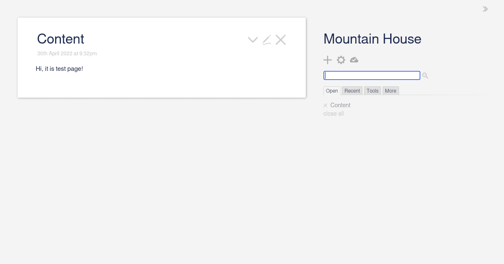Create a new tiddler with the plus icon
Screen dimensions: 504x264
click(328, 60)
